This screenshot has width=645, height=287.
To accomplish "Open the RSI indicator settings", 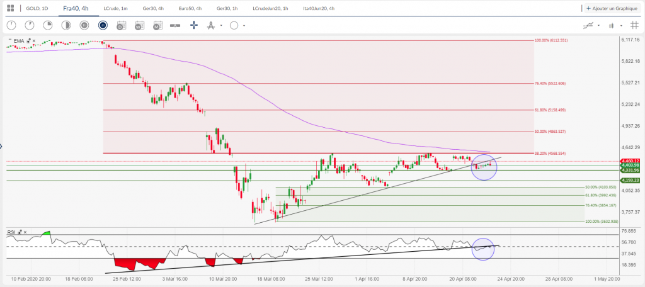I will tap(19, 233).
